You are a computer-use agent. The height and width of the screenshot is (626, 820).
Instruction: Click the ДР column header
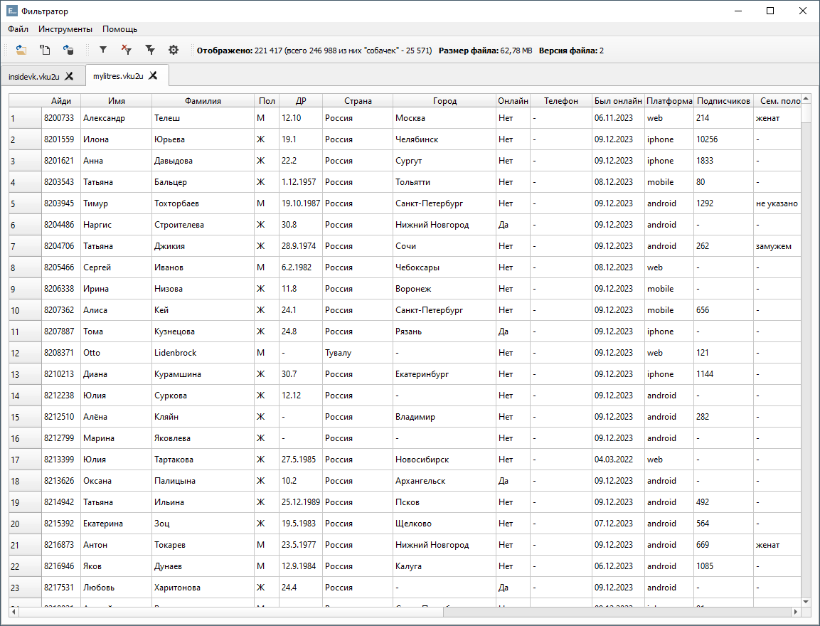(x=301, y=101)
